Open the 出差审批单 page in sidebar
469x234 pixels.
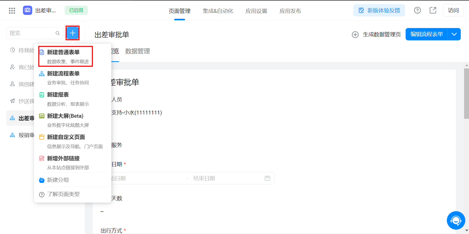point(21,118)
